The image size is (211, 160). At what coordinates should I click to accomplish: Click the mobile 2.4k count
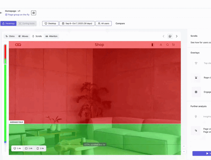[40, 148]
